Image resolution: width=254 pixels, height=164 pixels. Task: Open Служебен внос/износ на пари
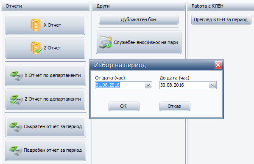(x=139, y=42)
